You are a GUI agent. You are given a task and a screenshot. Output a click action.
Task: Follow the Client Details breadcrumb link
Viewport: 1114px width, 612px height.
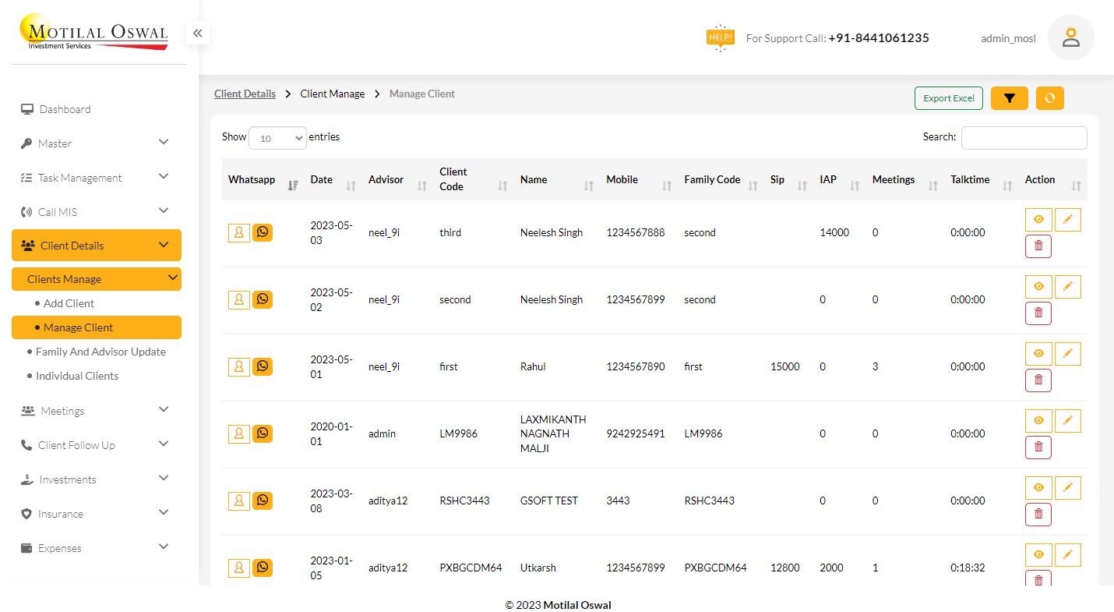point(245,94)
